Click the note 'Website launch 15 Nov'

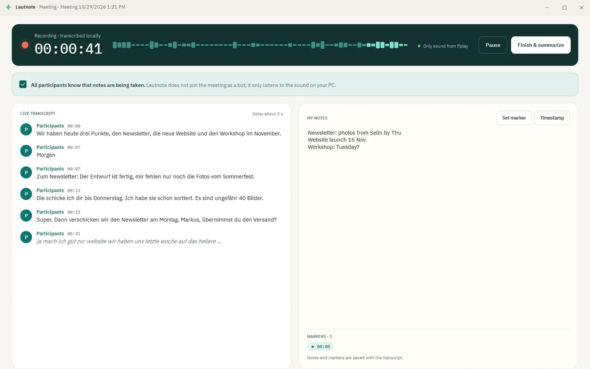click(337, 140)
